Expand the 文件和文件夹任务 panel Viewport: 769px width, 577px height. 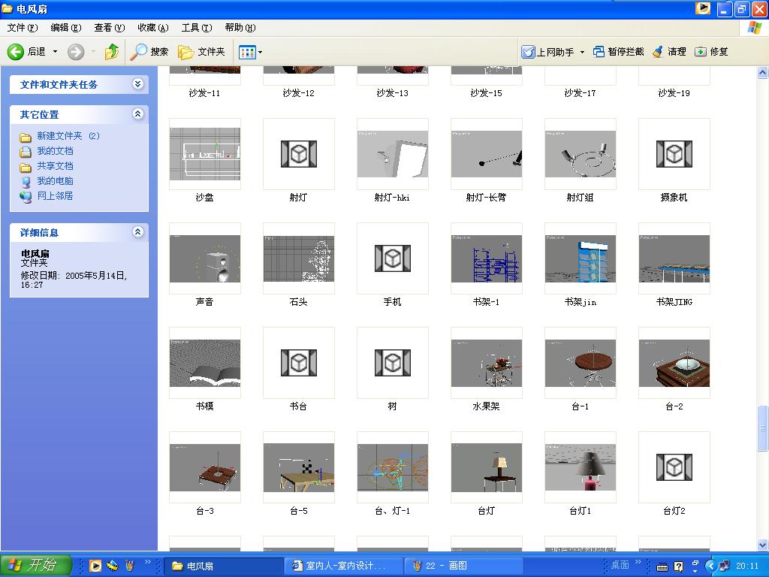(x=138, y=84)
